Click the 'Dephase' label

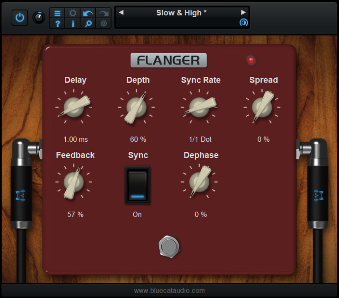(201, 155)
